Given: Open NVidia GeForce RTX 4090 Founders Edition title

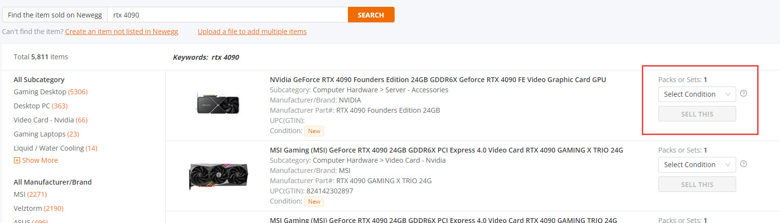Looking at the screenshot, I should 438,80.
